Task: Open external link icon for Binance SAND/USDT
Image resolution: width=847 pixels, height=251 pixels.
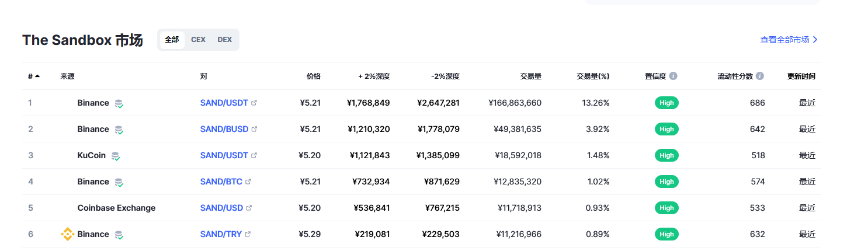Action: tap(254, 103)
